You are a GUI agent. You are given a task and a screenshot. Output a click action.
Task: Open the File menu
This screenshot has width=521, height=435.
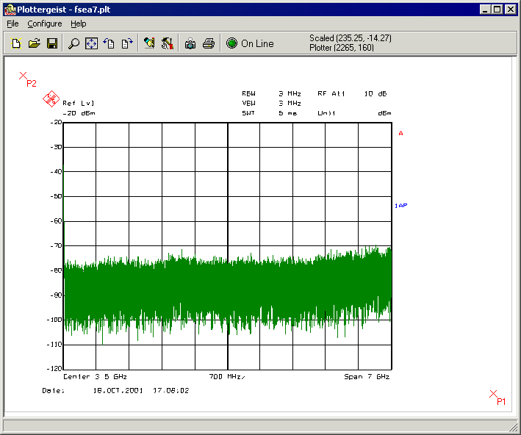click(x=12, y=24)
